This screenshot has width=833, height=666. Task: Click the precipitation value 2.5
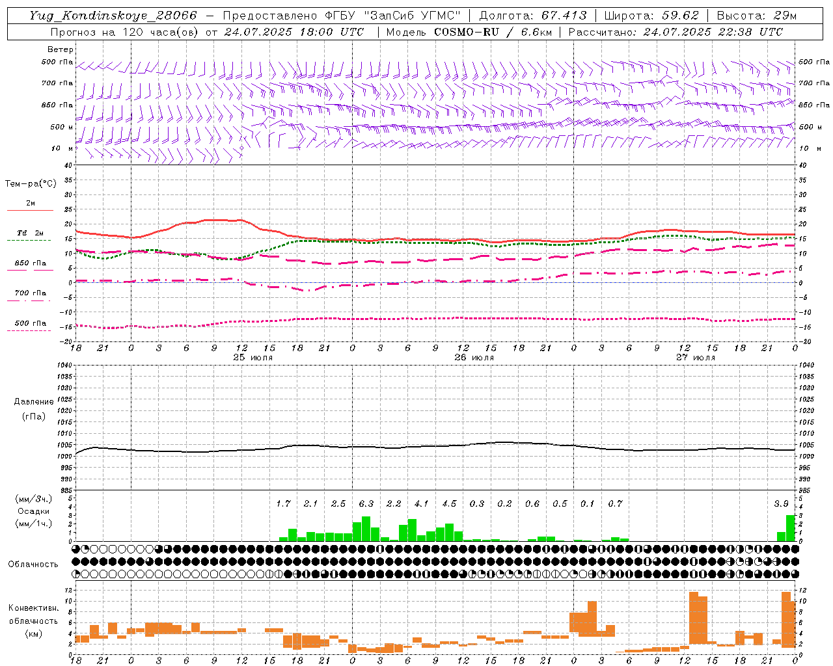click(x=338, y=503)
